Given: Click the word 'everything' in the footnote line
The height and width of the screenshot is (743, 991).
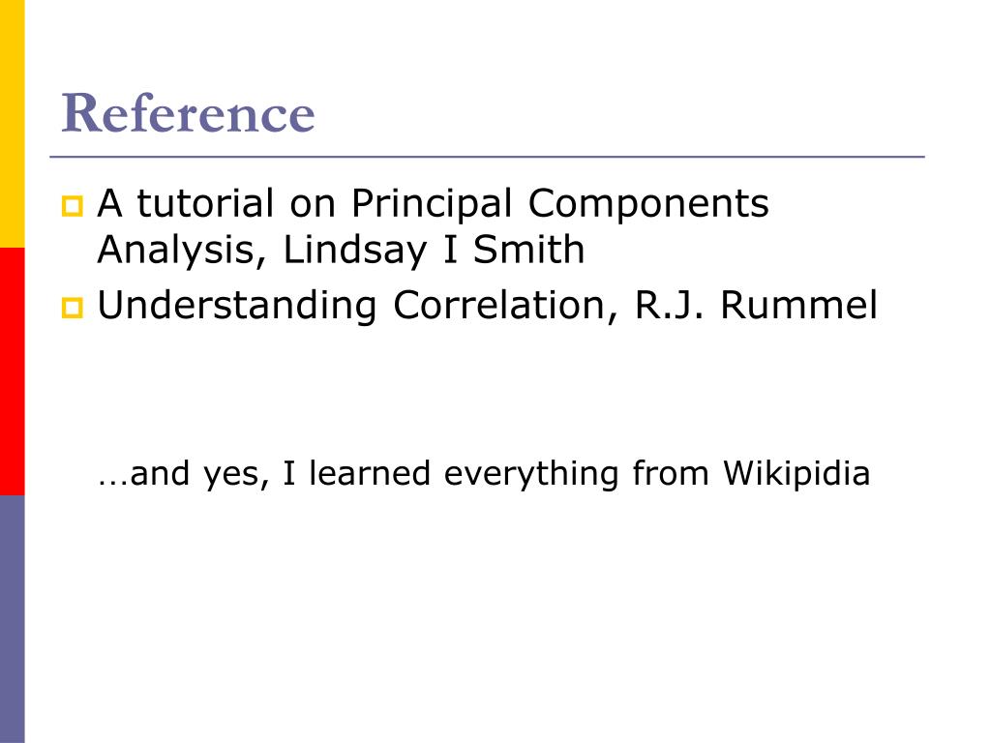Looking at the screenshot, I should [531, 474].
